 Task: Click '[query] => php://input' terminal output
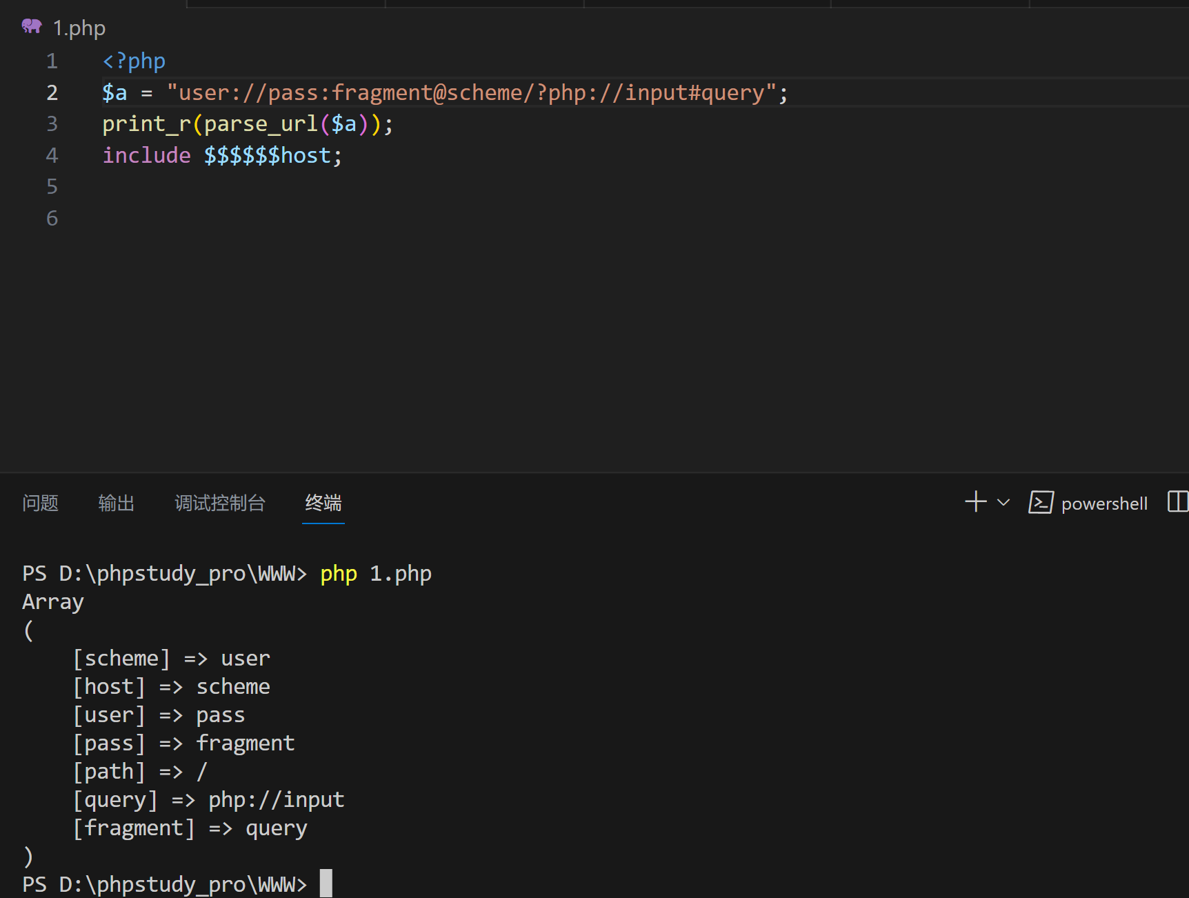(209, 800)
